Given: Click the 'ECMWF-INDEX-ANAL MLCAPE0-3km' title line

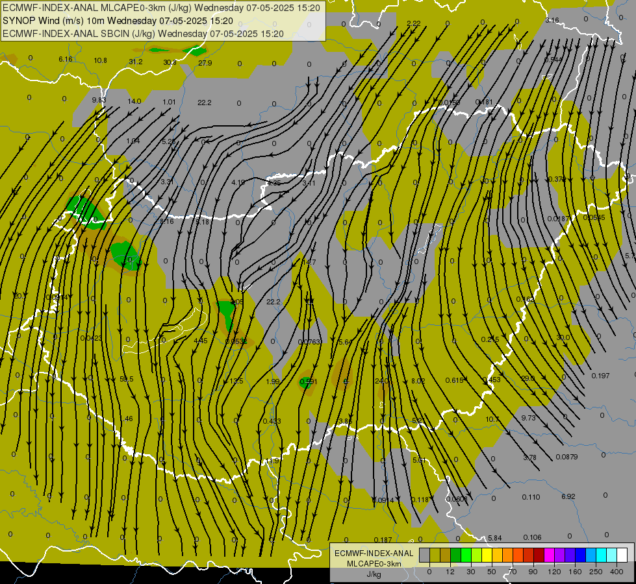Looking at the screenshot, I should tap(161, 8).
